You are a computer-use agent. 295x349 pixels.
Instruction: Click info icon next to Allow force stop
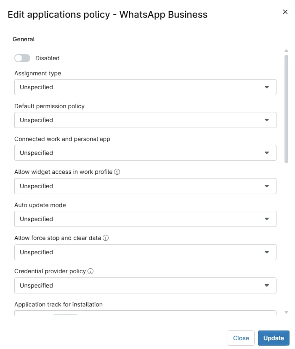(106, 238)
